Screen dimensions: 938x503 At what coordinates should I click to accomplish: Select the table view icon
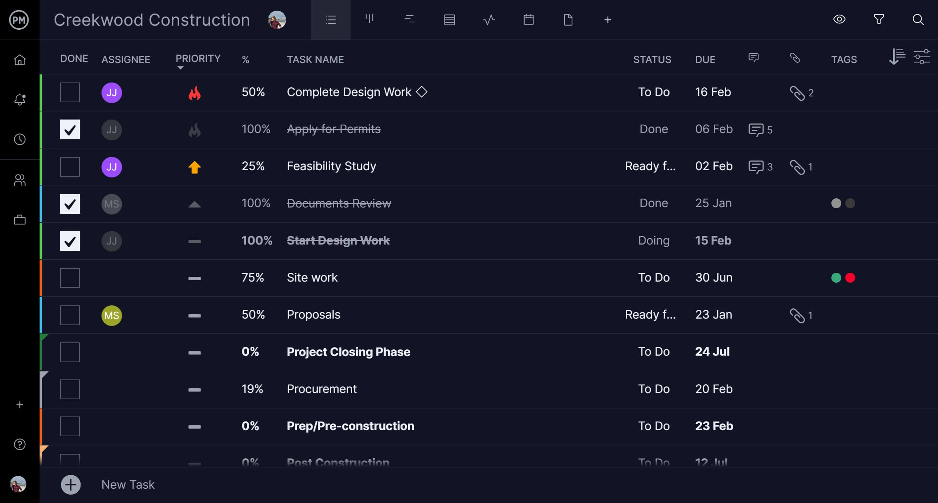(x=449, y=20)
